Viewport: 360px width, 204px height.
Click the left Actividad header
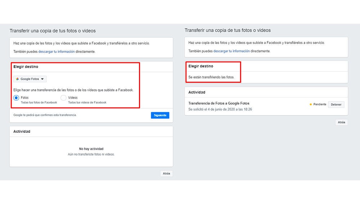[22, 131]
